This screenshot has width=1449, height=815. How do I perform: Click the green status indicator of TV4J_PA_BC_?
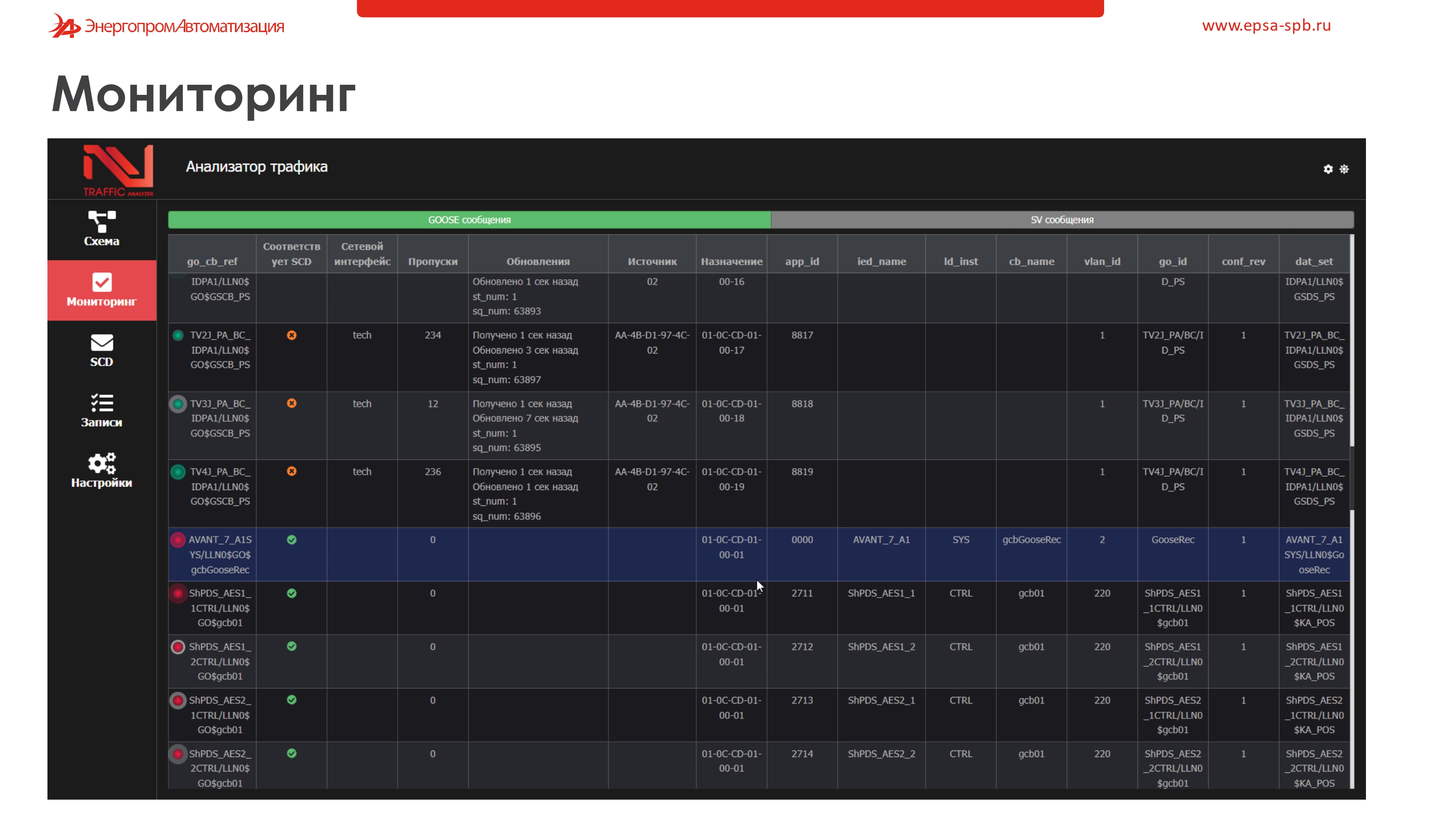(178, 472)
